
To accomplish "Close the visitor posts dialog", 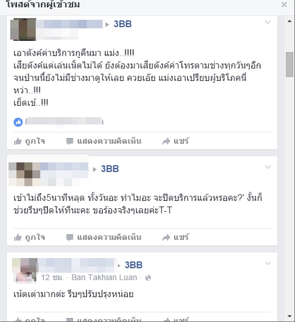I will [x=284, y=5].
